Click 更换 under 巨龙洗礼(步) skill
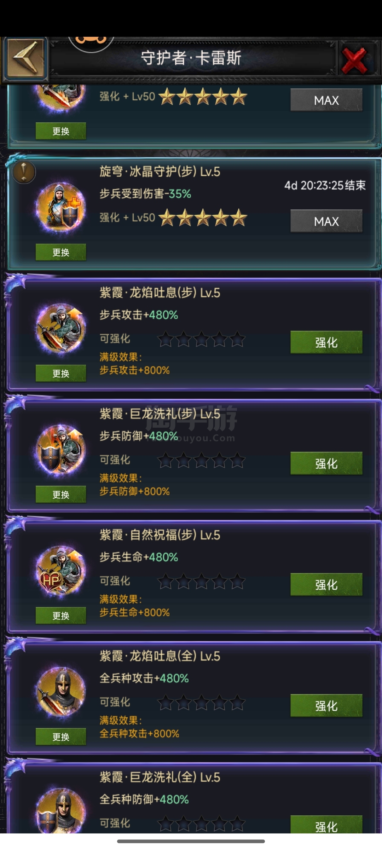The height and width of the screenshot is (849, 382). point(61,494)
